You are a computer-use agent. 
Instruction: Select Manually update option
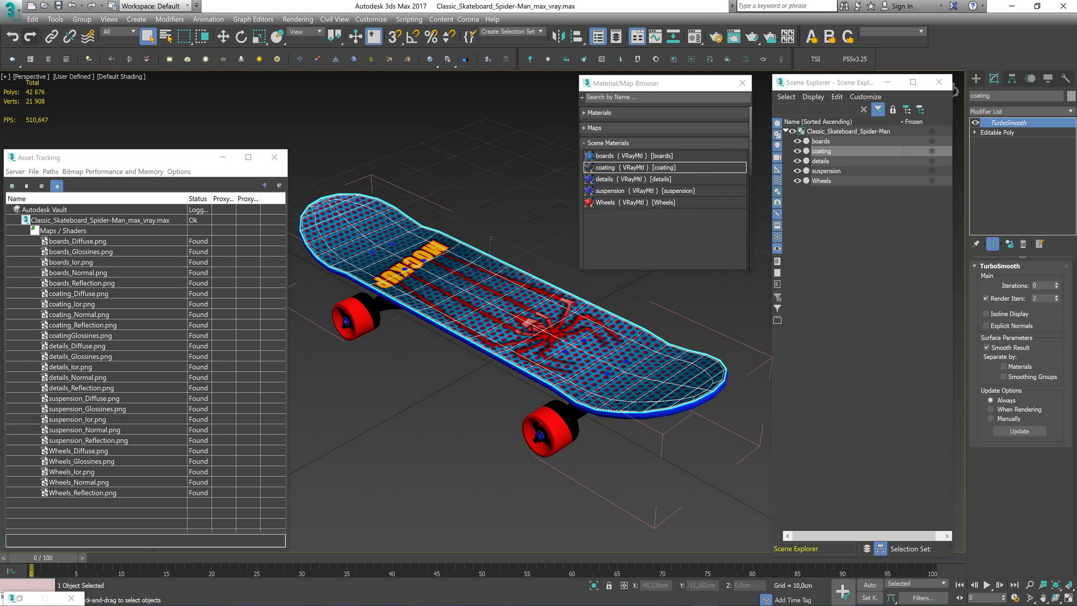[991, 419]
